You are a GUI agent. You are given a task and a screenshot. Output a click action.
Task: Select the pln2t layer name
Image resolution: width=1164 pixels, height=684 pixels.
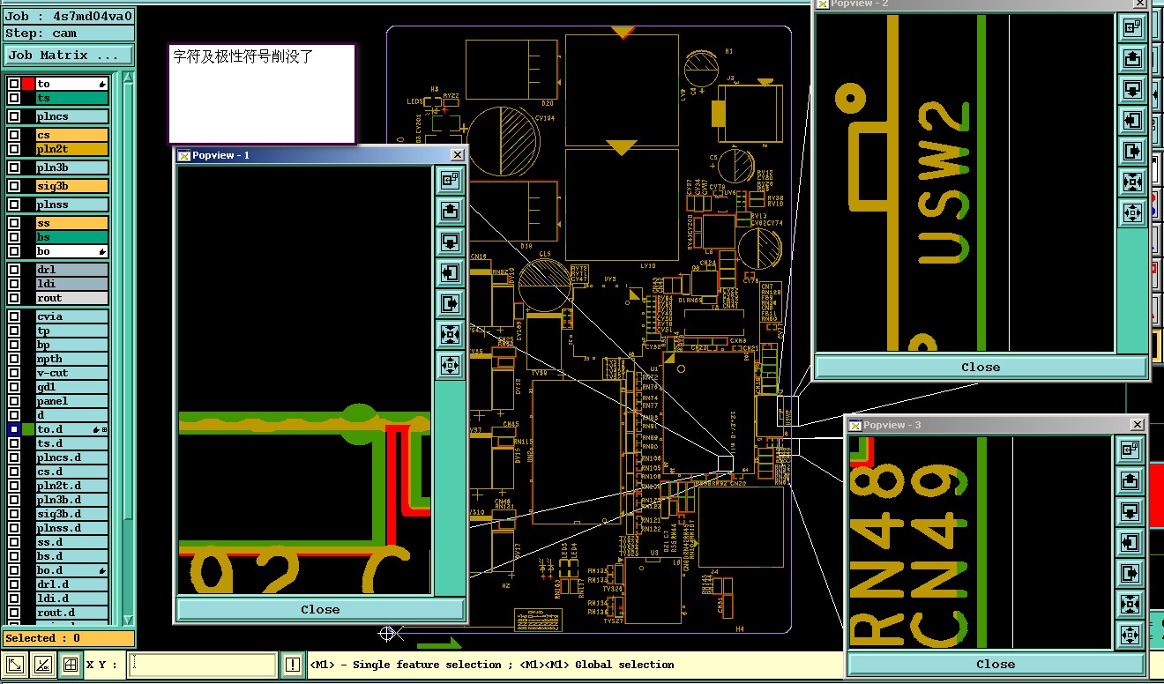pyautogui.click(x=72, y=149)
